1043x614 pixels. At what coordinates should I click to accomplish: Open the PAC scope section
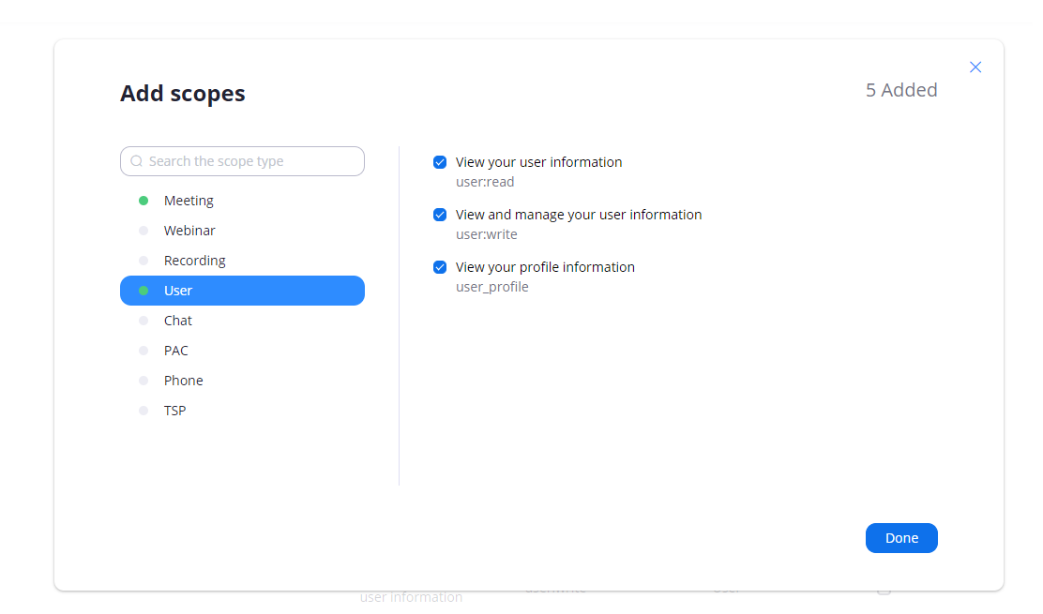pos(174,350)
